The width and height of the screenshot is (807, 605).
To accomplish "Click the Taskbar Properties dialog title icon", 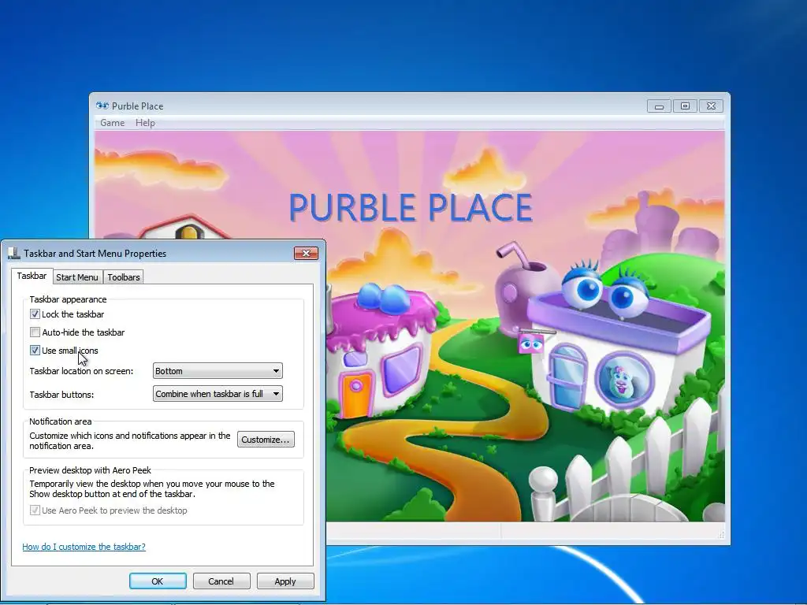I will pos(14,253).
